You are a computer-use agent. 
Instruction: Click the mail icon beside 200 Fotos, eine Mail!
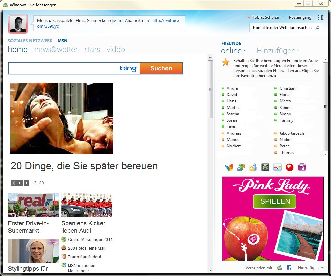pos(64,248)
